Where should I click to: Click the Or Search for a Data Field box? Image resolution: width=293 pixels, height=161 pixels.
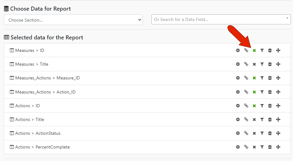[221, 19]
